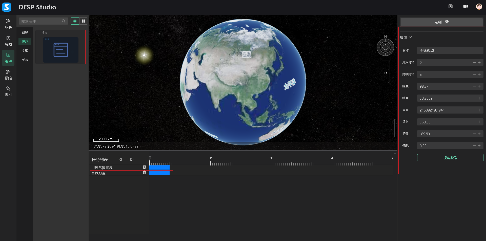Switch to list view toggle in component panel

(75, 21)
